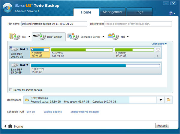180x134 pixels.
Task: Open the destination path dropdown arrow
Action: [161, 100]
